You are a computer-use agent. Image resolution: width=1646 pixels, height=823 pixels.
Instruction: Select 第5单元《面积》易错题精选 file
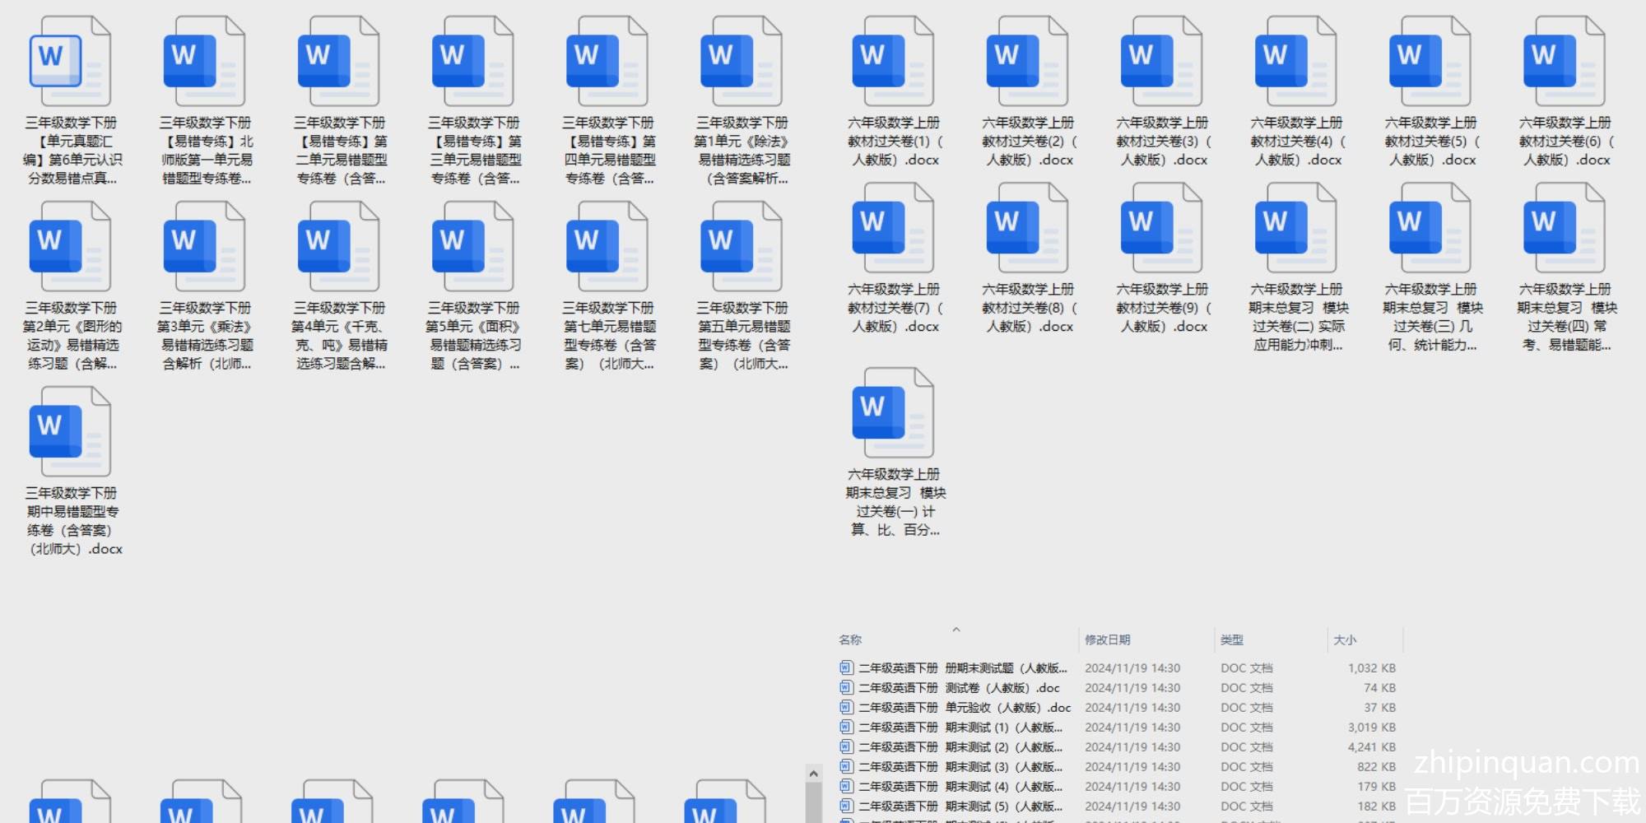pyautogui.click(x=473, y=247)
